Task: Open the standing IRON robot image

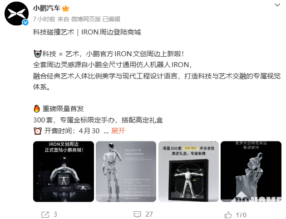Action: tap(126, 171)
